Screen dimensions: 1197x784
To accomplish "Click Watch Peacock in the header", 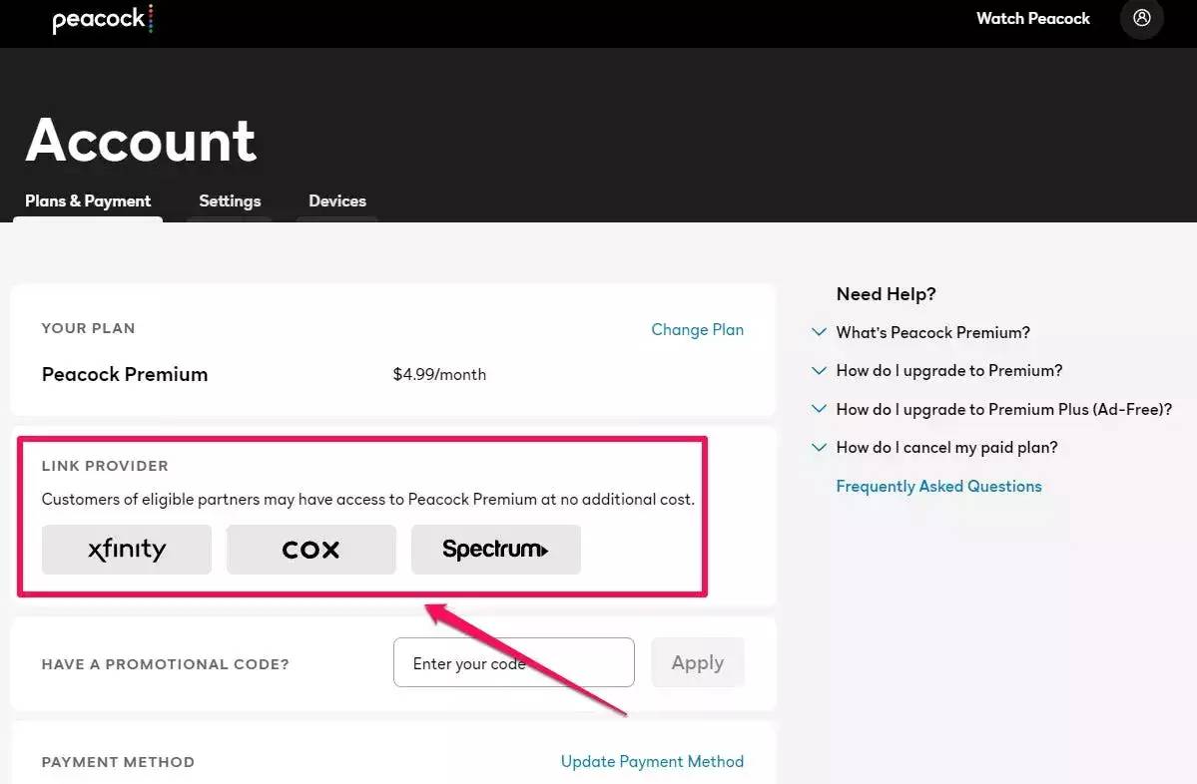I will coord(1032,19).
